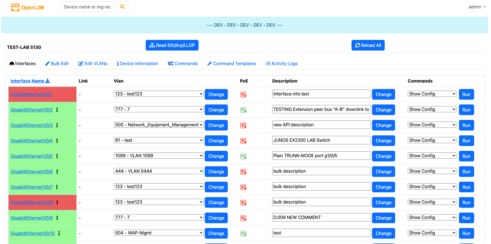Screen dimensions: 491x244
Task: Open the Vlan dropdown showing 61 - test
Action: 159,140
